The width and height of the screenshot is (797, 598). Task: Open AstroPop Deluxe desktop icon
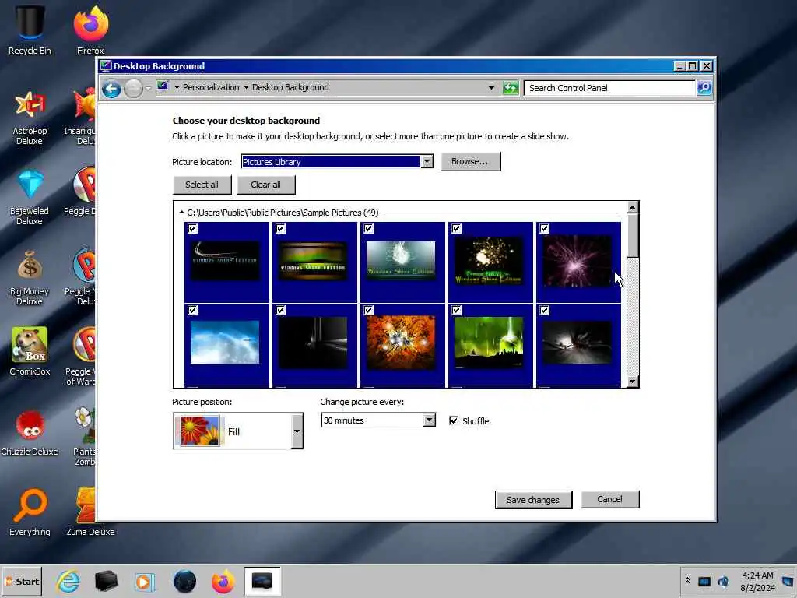pyautogui.click(x=30, y=118)
